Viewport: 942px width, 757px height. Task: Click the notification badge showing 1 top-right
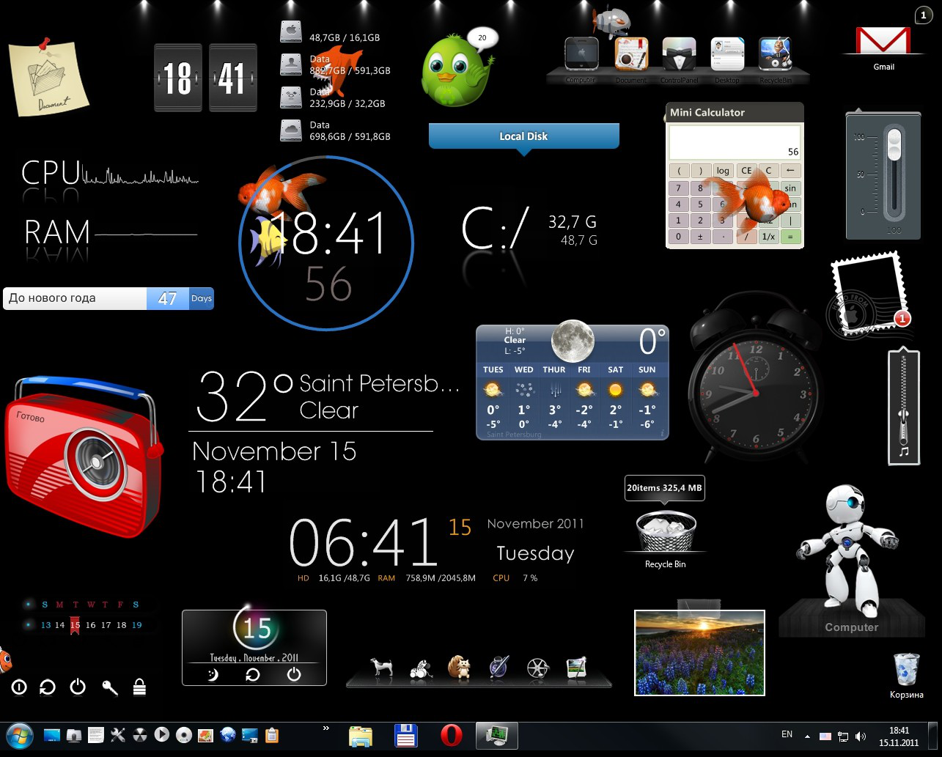[923, 15]
